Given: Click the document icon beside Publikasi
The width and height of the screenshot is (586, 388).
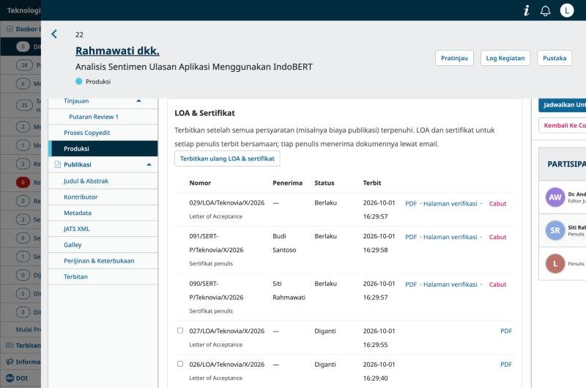Looking at the screenshot, I should point(58,164).
